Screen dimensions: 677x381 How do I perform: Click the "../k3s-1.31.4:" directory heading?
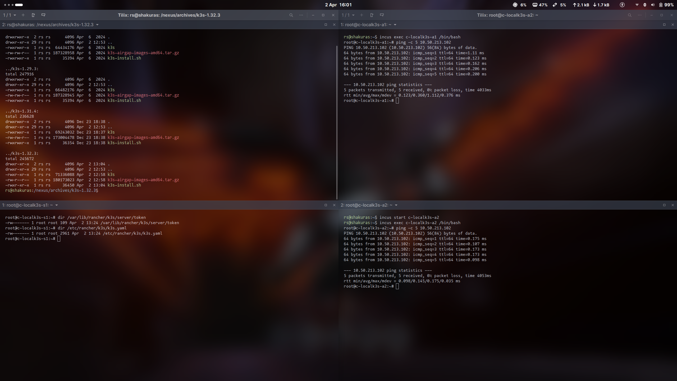tap(22, 111)
